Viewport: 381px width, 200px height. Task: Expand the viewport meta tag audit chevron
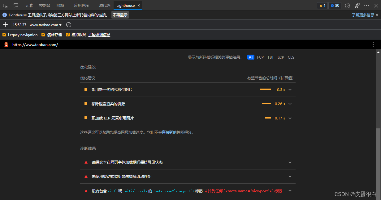(x=290, y=191)
